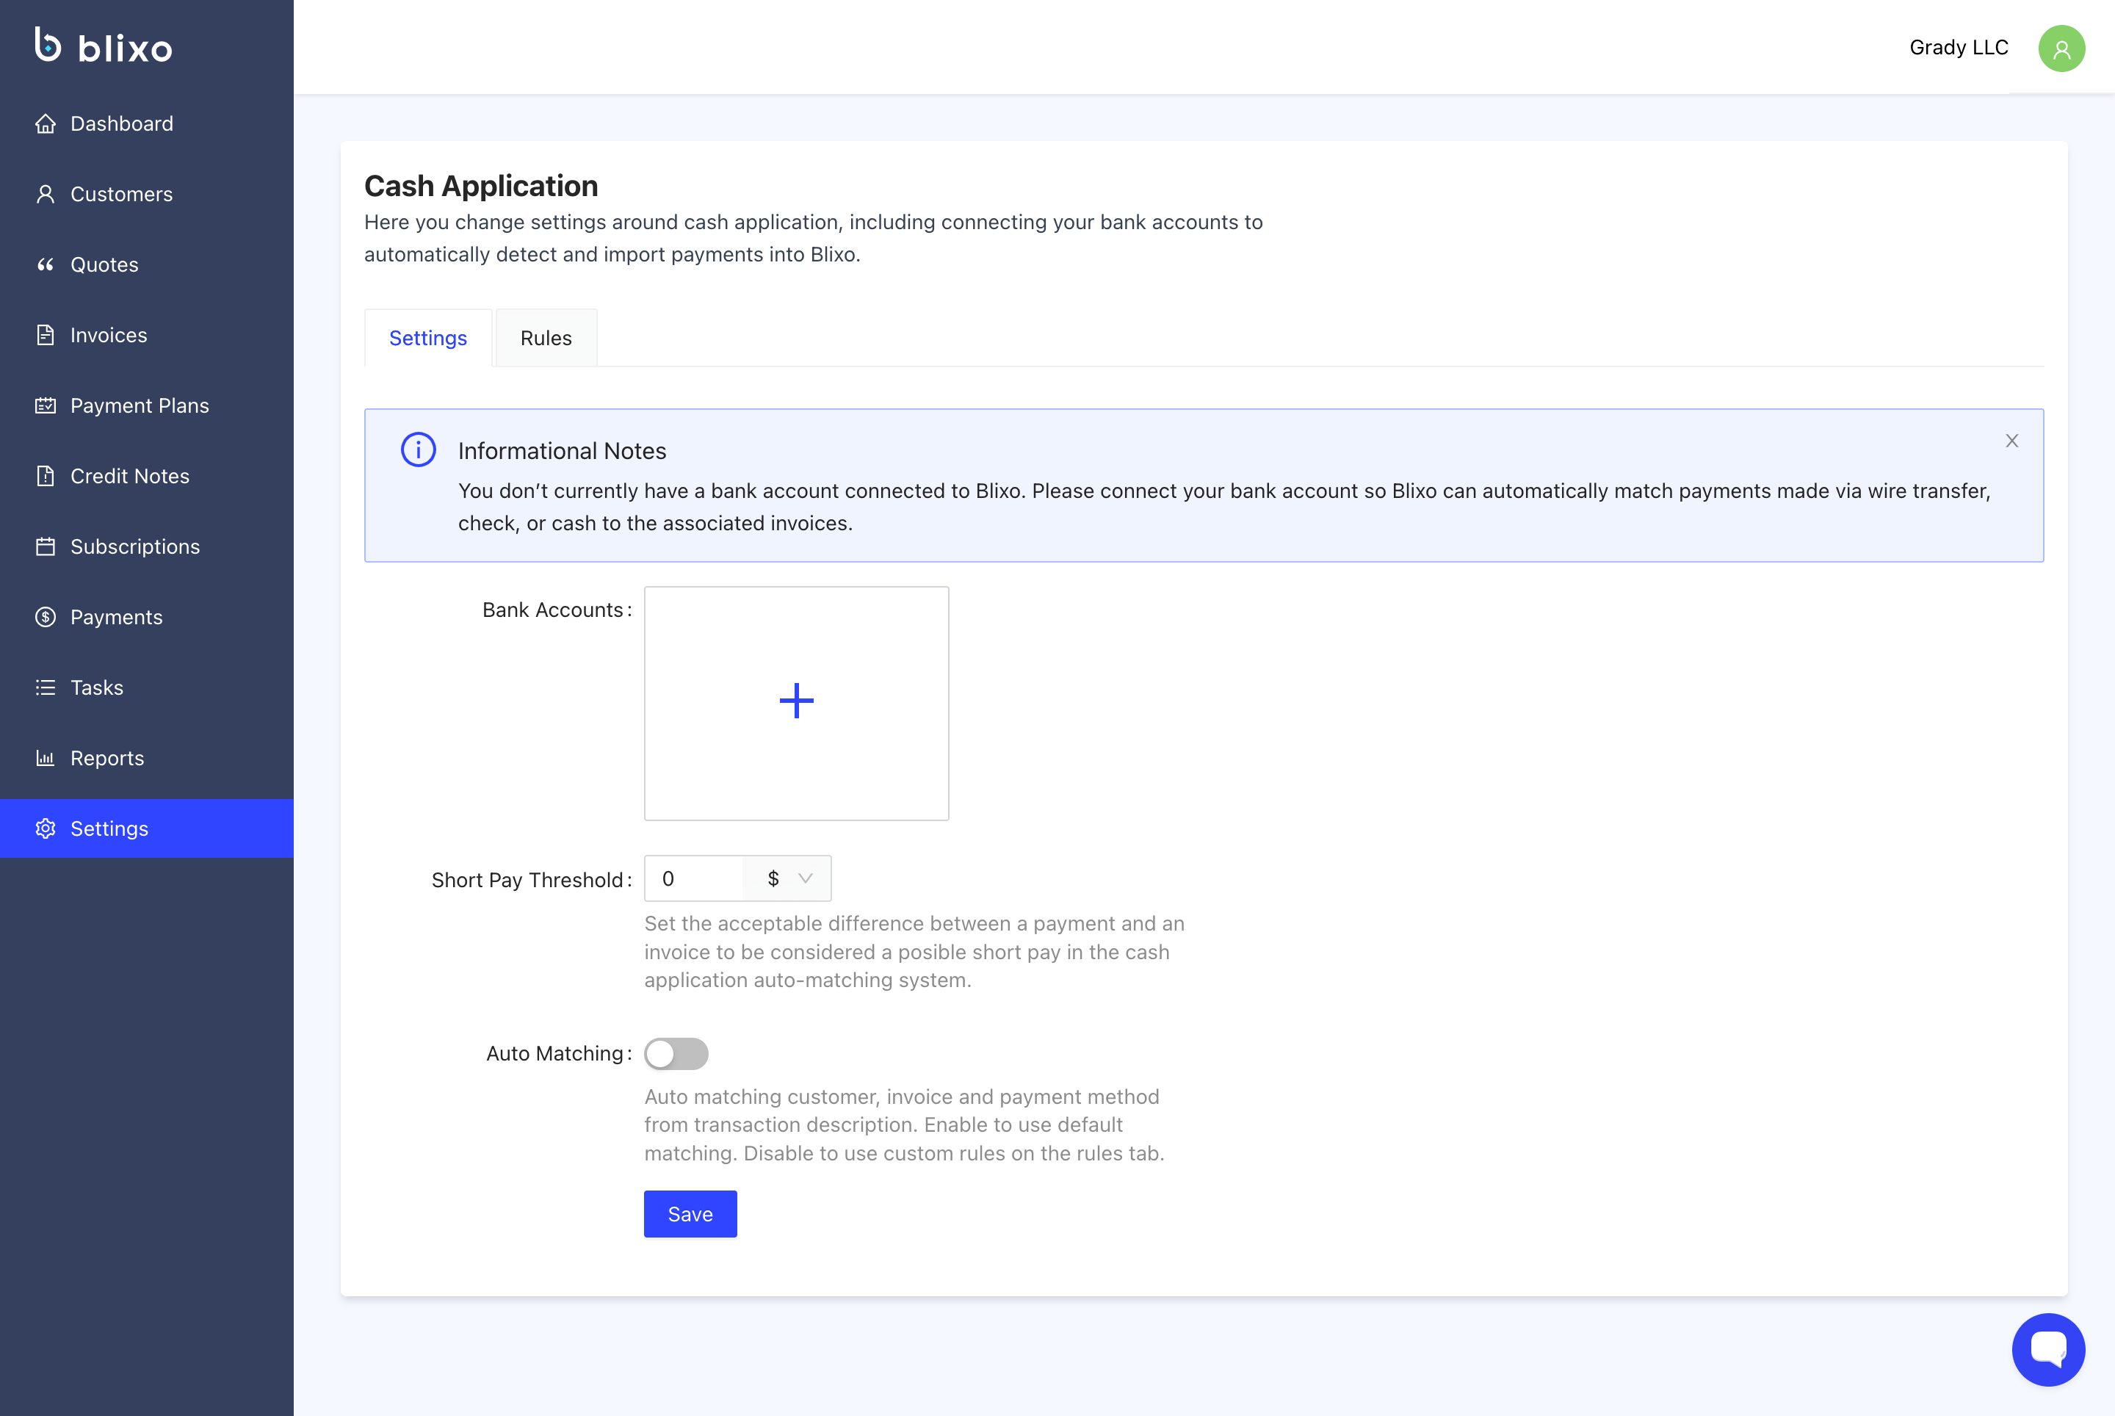
Task: Enable the Auto Matching switch
Action: click(676, 1054)
